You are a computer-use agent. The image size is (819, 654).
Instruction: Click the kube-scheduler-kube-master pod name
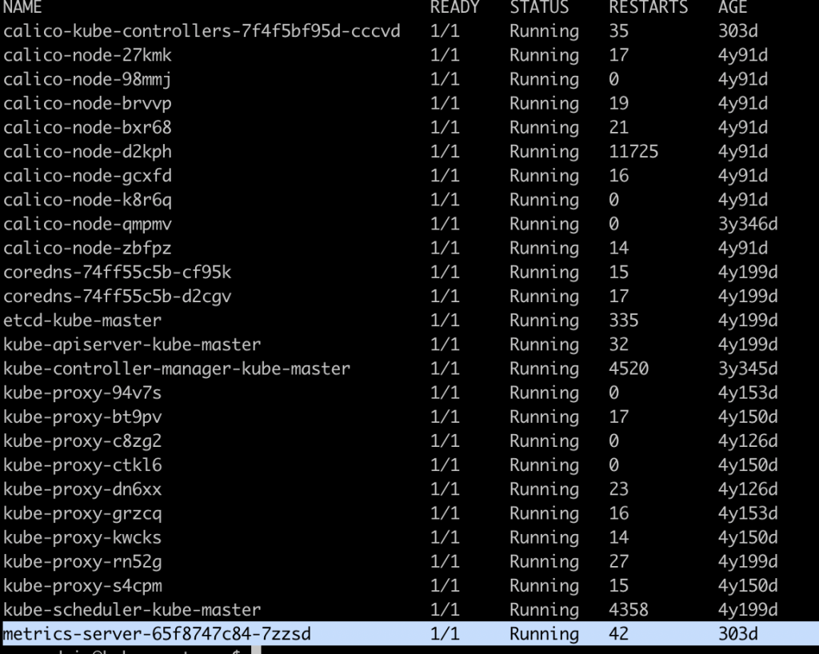[x=132, y=610]
